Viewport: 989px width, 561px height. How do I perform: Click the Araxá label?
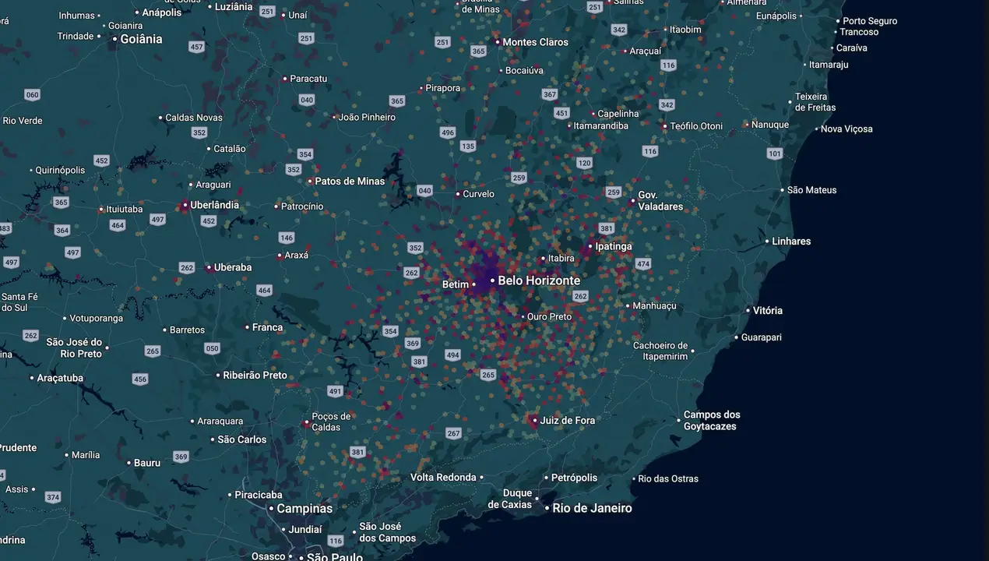click(297, 256)
